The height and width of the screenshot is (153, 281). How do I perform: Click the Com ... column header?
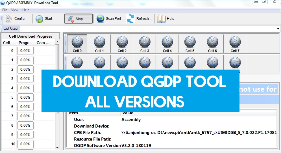point(43,43)
